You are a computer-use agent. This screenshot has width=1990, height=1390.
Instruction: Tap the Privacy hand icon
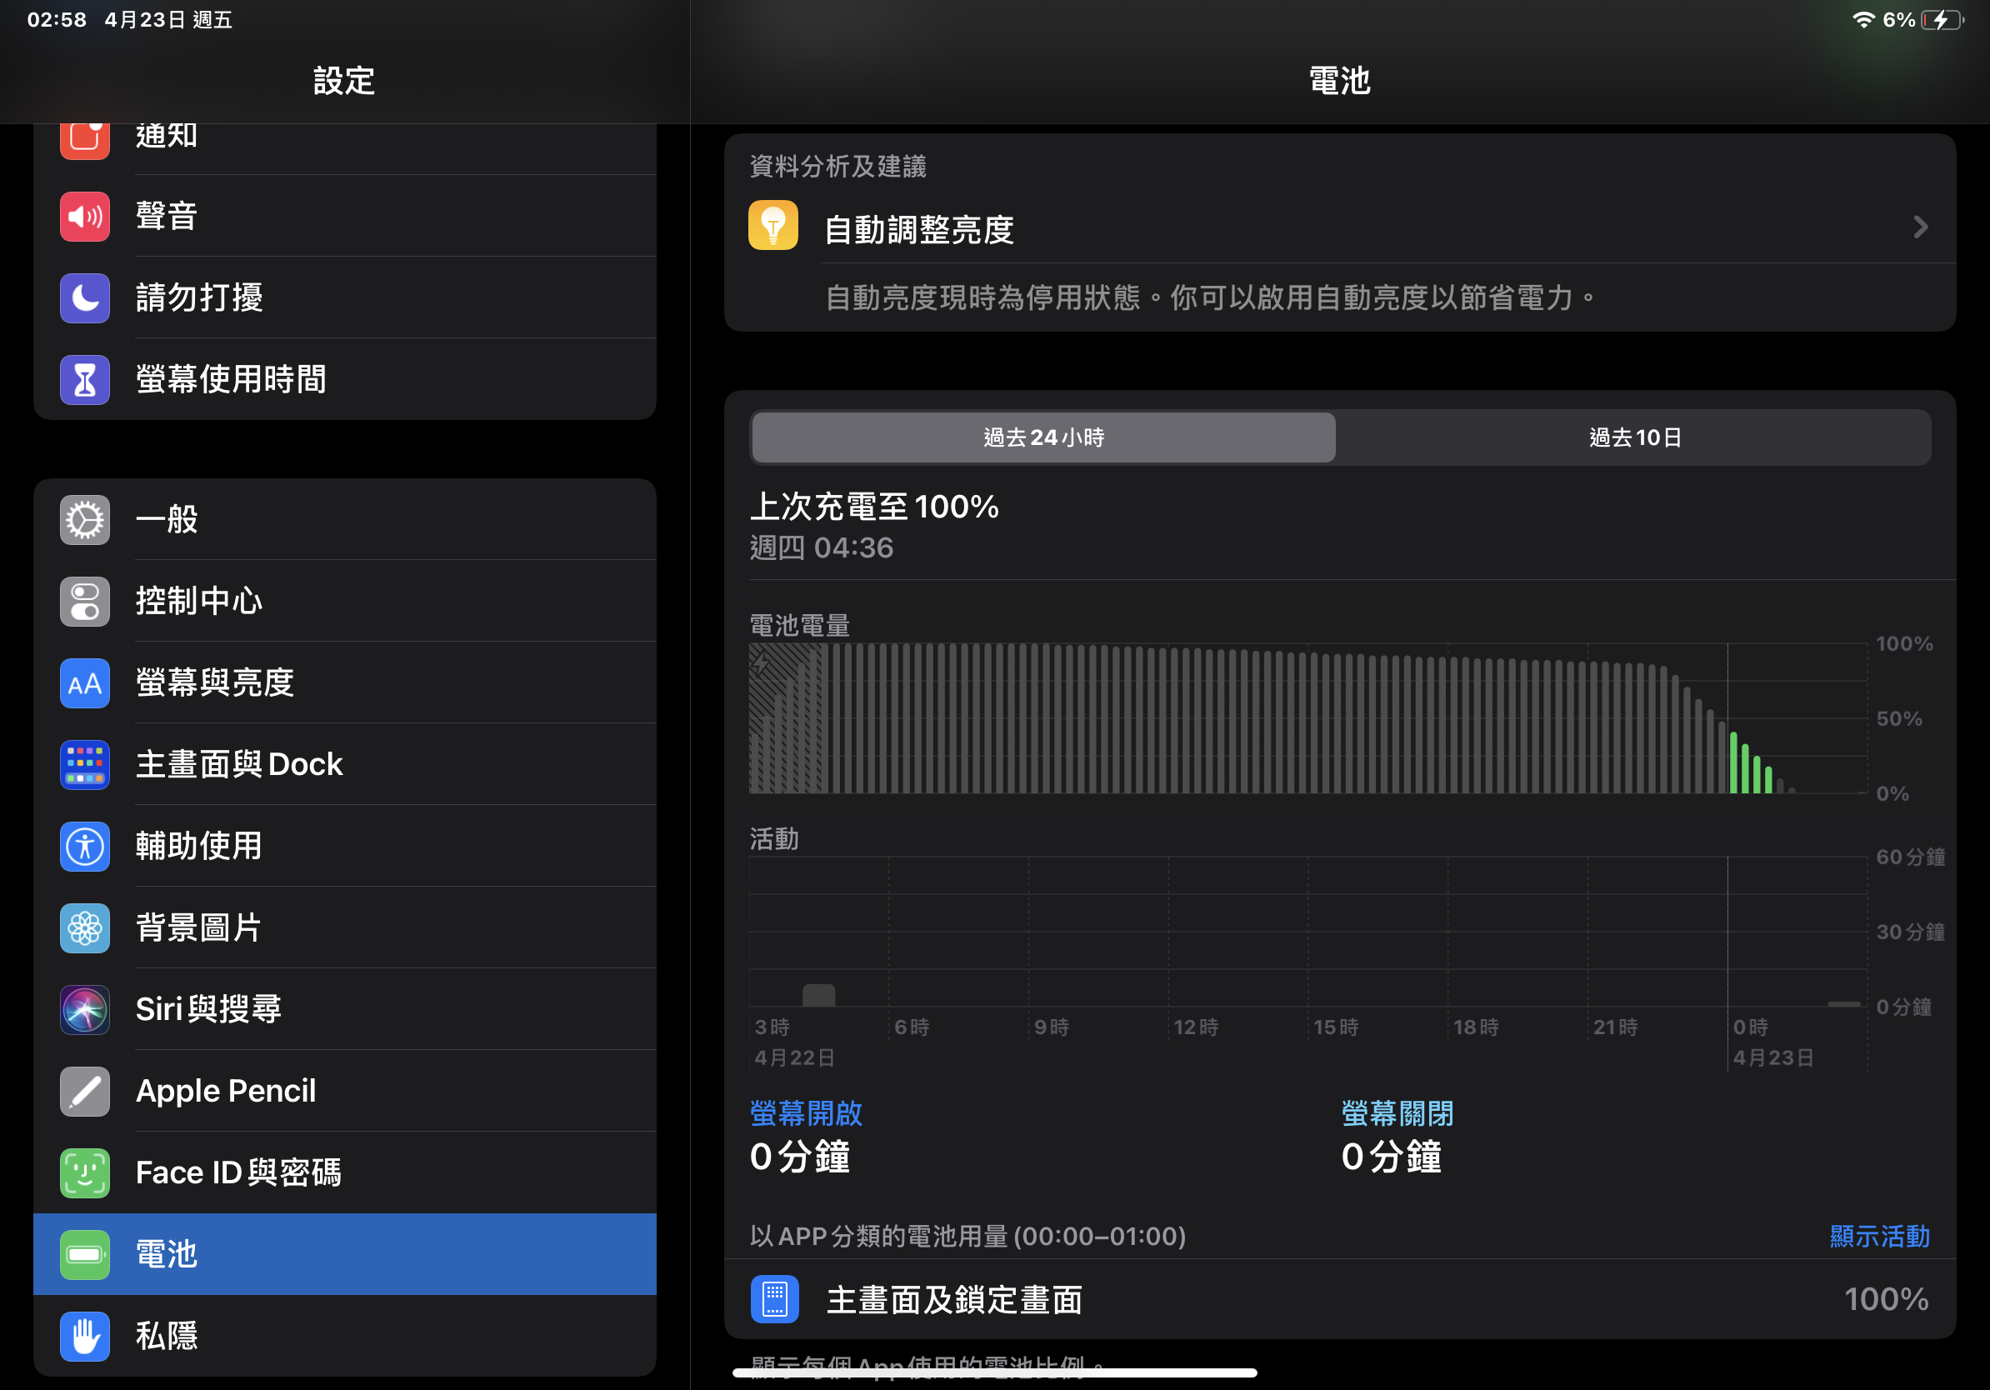pos(84,1337)
